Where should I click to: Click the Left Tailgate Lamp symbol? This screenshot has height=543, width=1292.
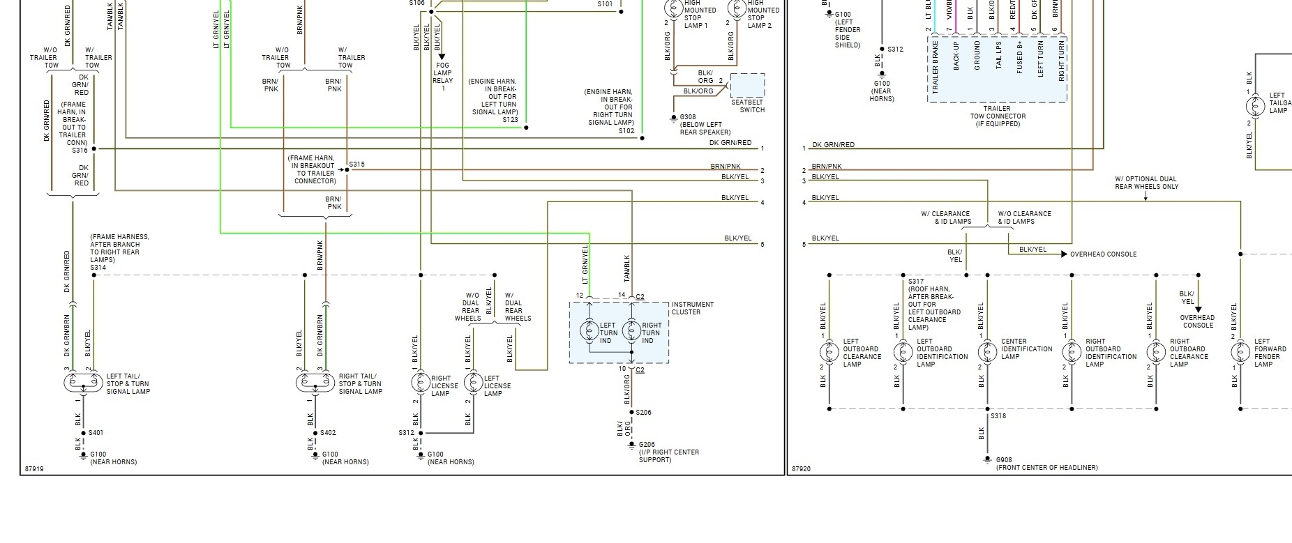pos(1254,107)
